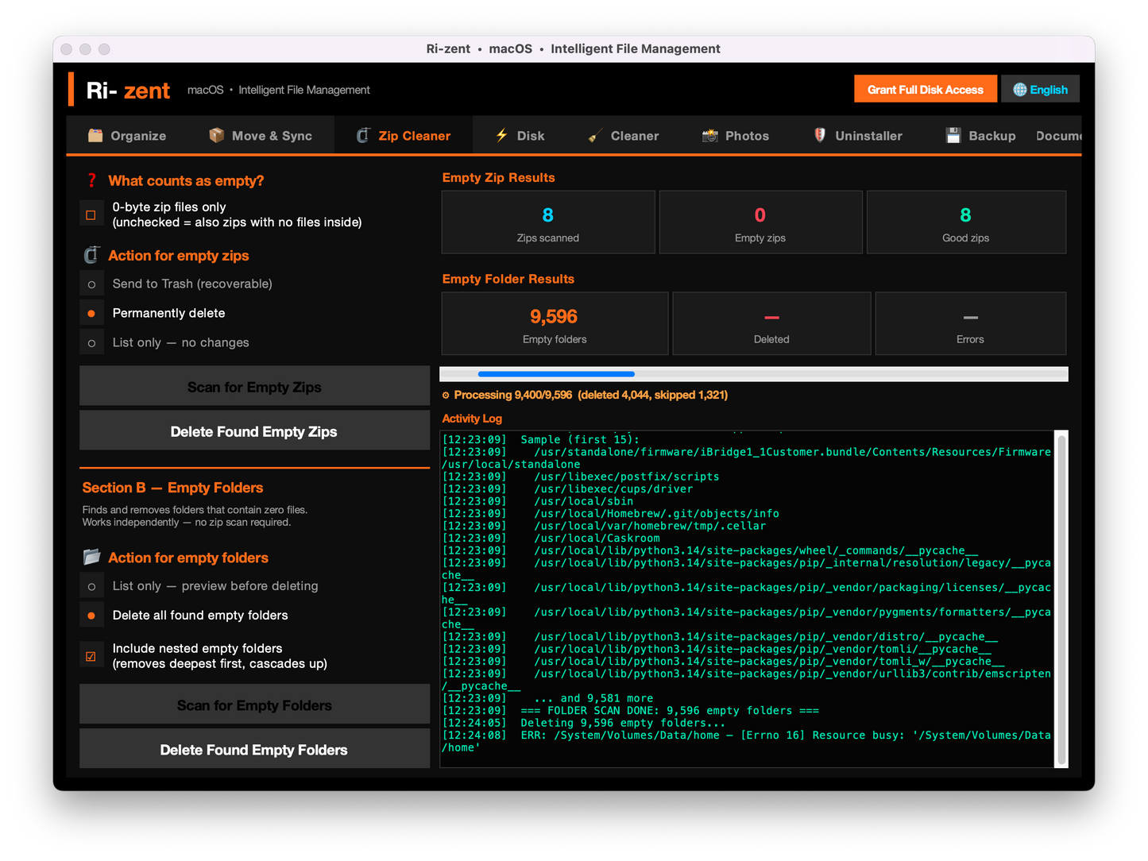Click the 9,596 Empty folders card
Screen dimensions: 1148x861
555,323
